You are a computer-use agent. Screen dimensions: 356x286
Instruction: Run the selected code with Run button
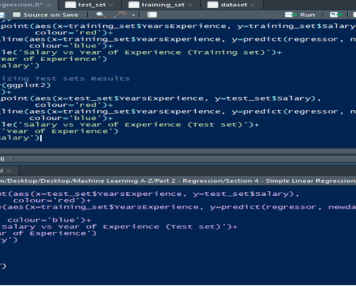click(302, 14)
